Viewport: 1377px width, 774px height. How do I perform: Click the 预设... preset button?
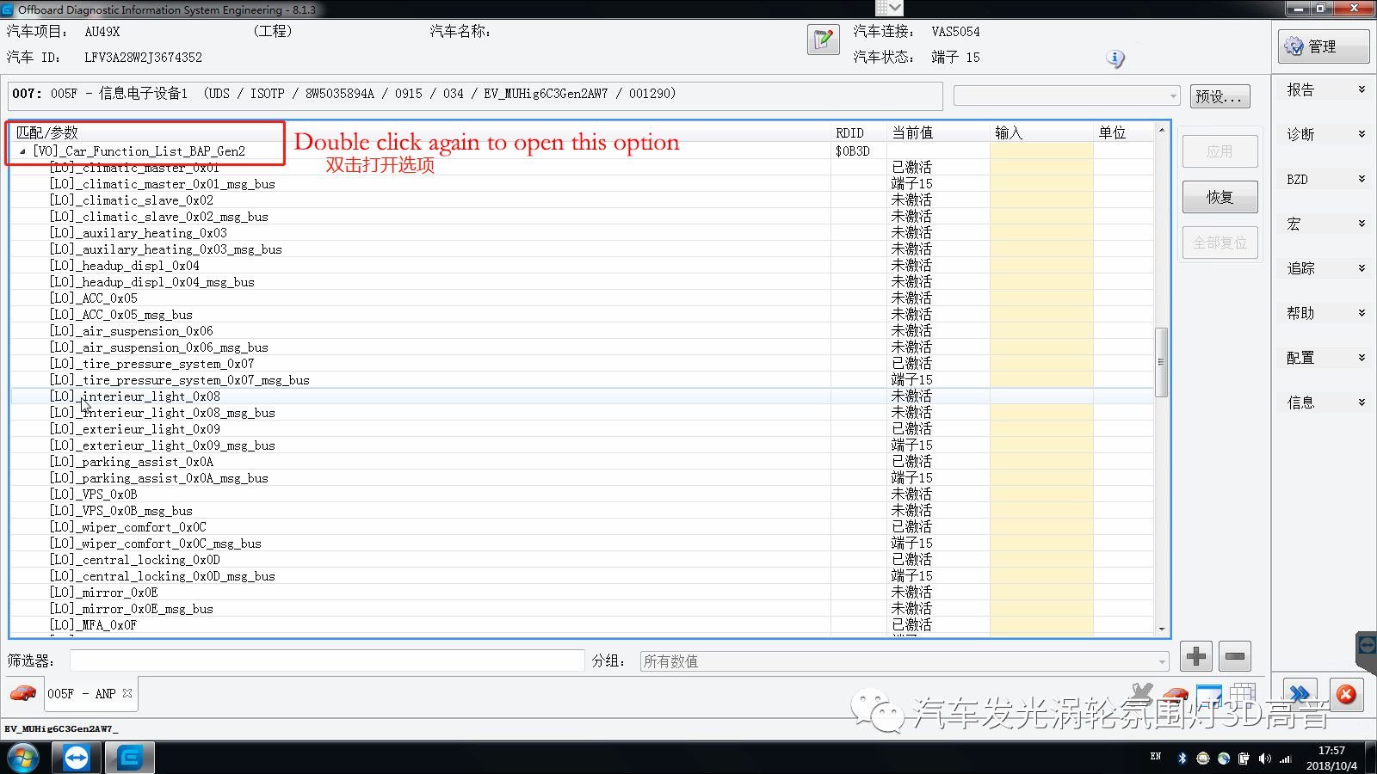(1220, 96)
